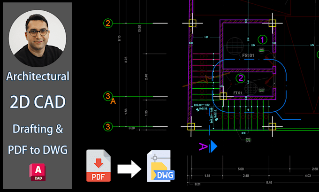
Task: Select the dimension value 5.09
Action: [241, 169]
